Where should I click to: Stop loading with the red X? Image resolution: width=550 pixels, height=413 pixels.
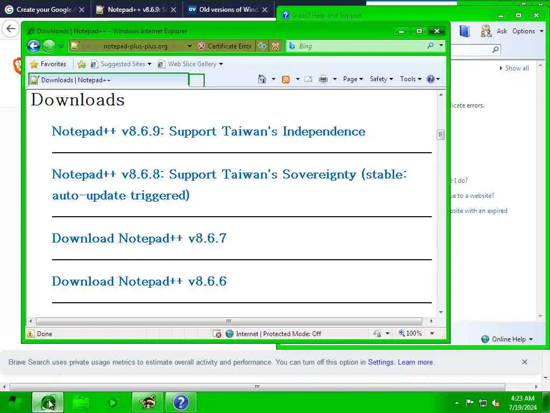[x=276, y=46]
